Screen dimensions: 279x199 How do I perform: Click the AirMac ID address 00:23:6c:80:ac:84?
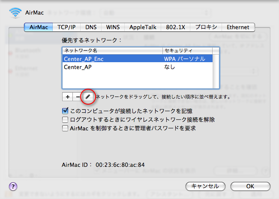[x=120, y=165]
